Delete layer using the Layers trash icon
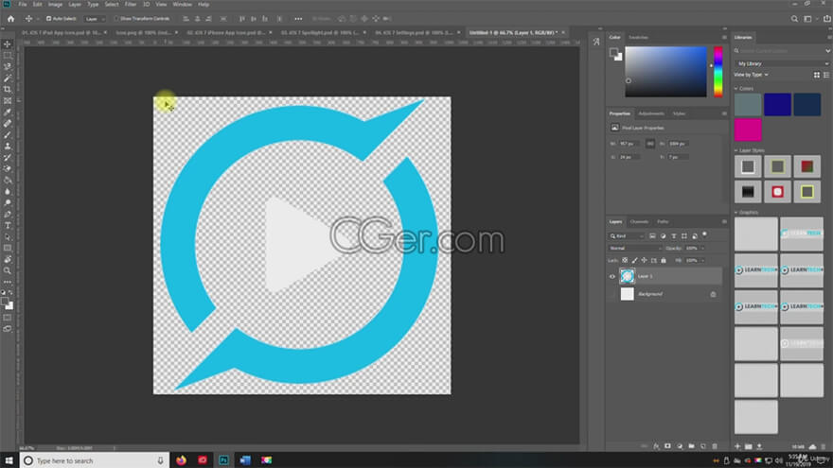Image resolution: width=833 pixels, height=468 pixels. pyautogui.click(x=715, y=446)
